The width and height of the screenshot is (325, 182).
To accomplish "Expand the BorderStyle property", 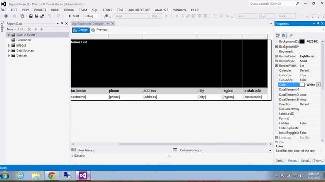I will pyautogui.click(x=276, y=61).
